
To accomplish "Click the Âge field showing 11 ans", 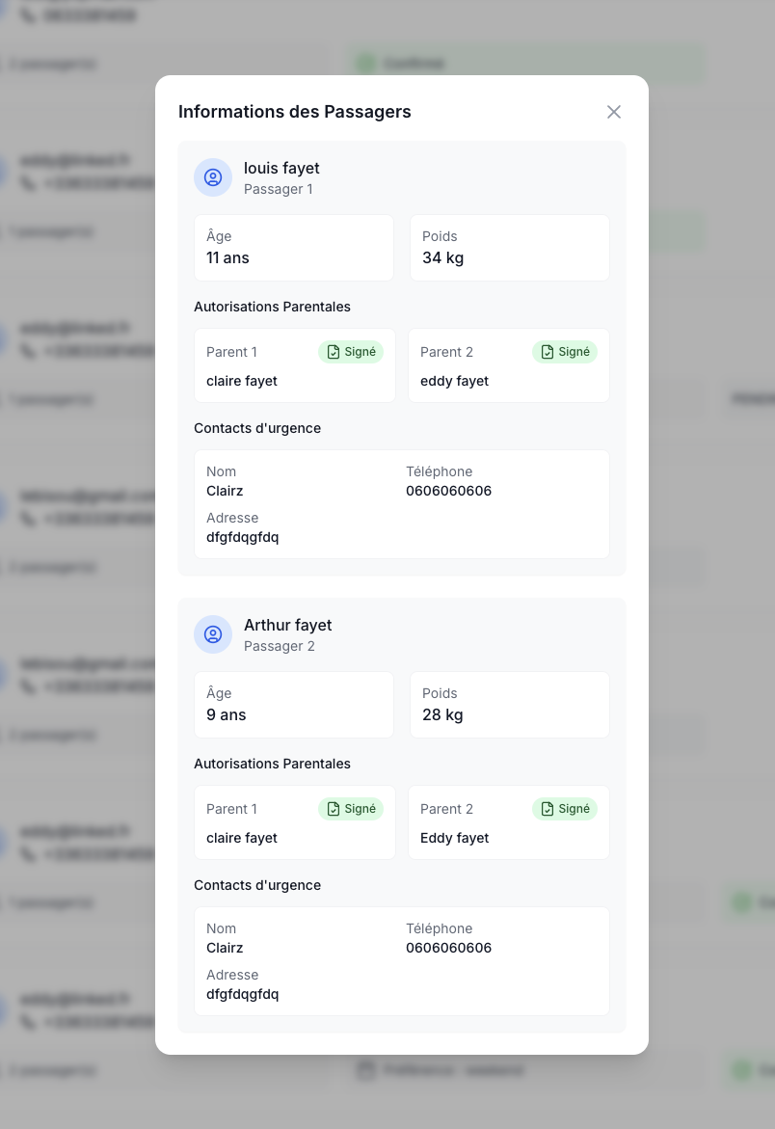I will point(294,248).
